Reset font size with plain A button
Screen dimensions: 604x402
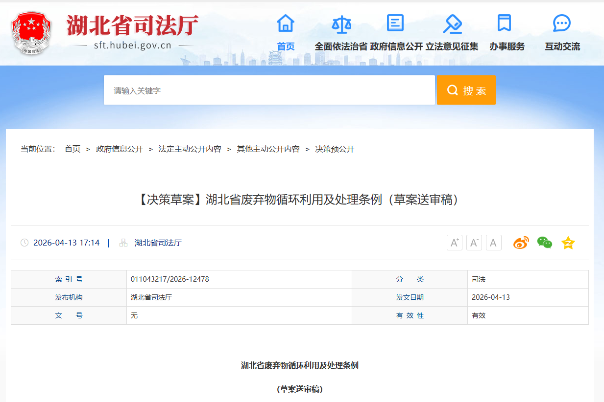(x=494, y=243)
